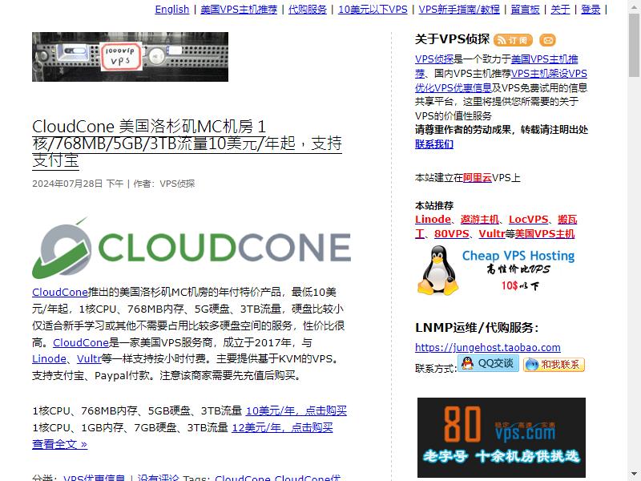Open the English version link
Image resolution: width=641 pixels, height=481 pixels.
point(172,9)
